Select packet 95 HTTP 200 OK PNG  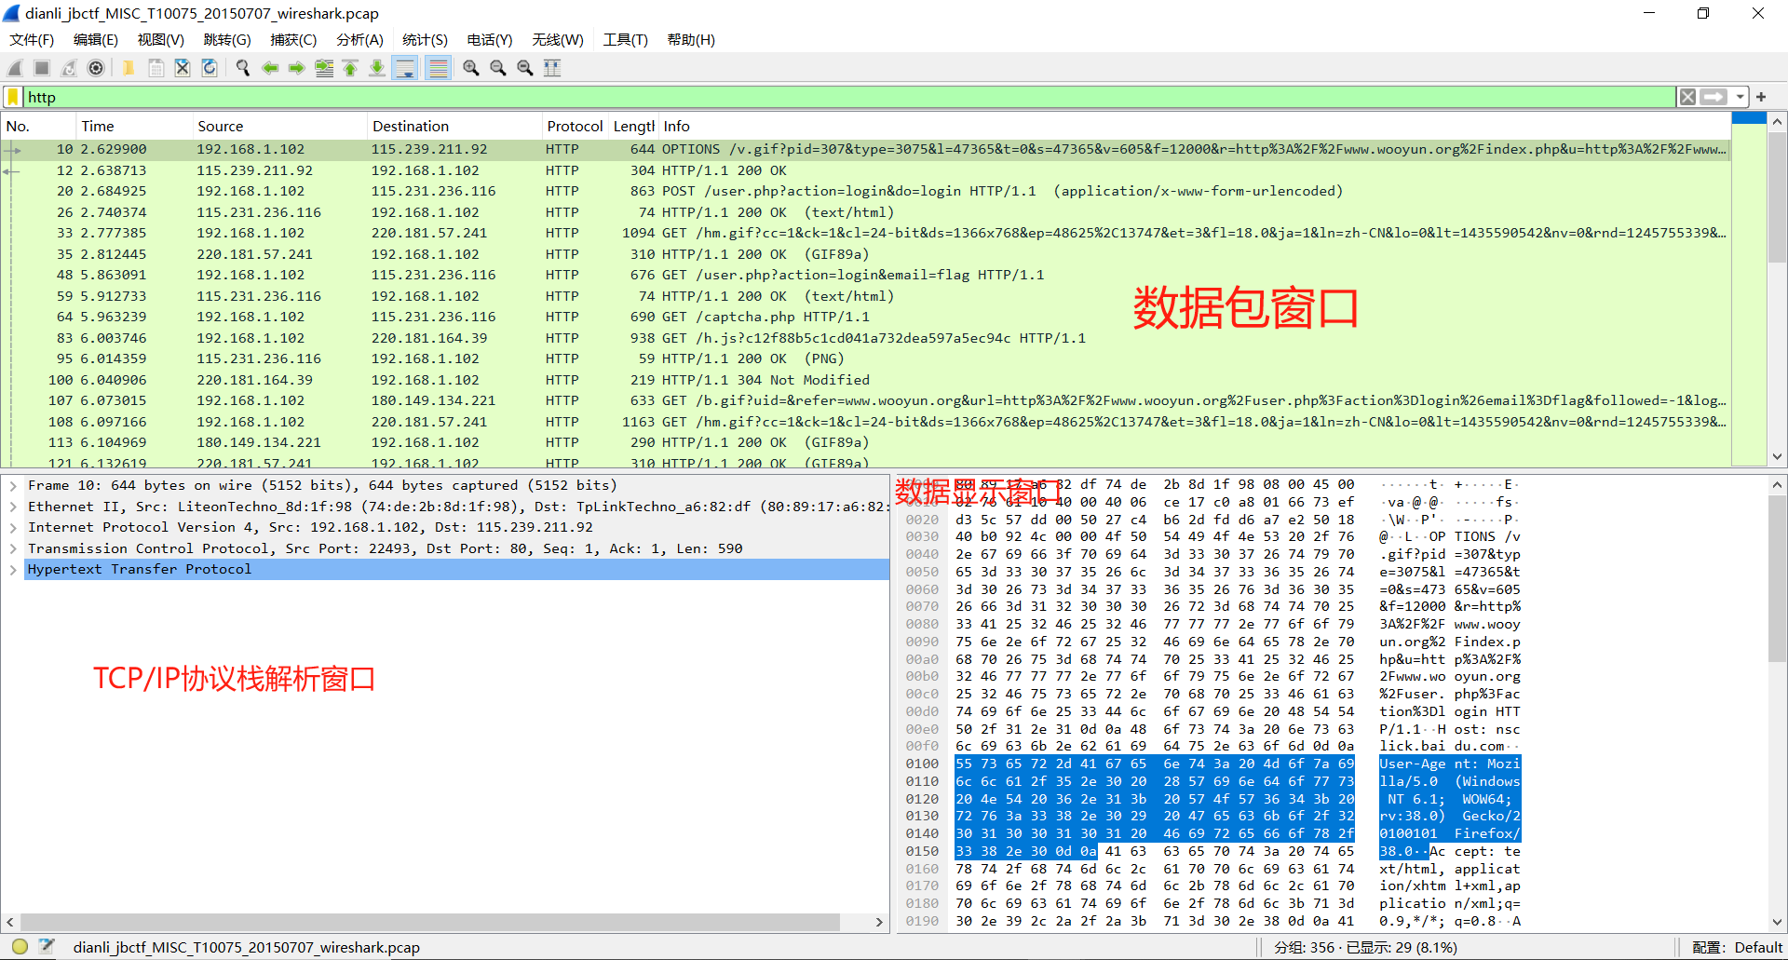(x=866, y=358)
